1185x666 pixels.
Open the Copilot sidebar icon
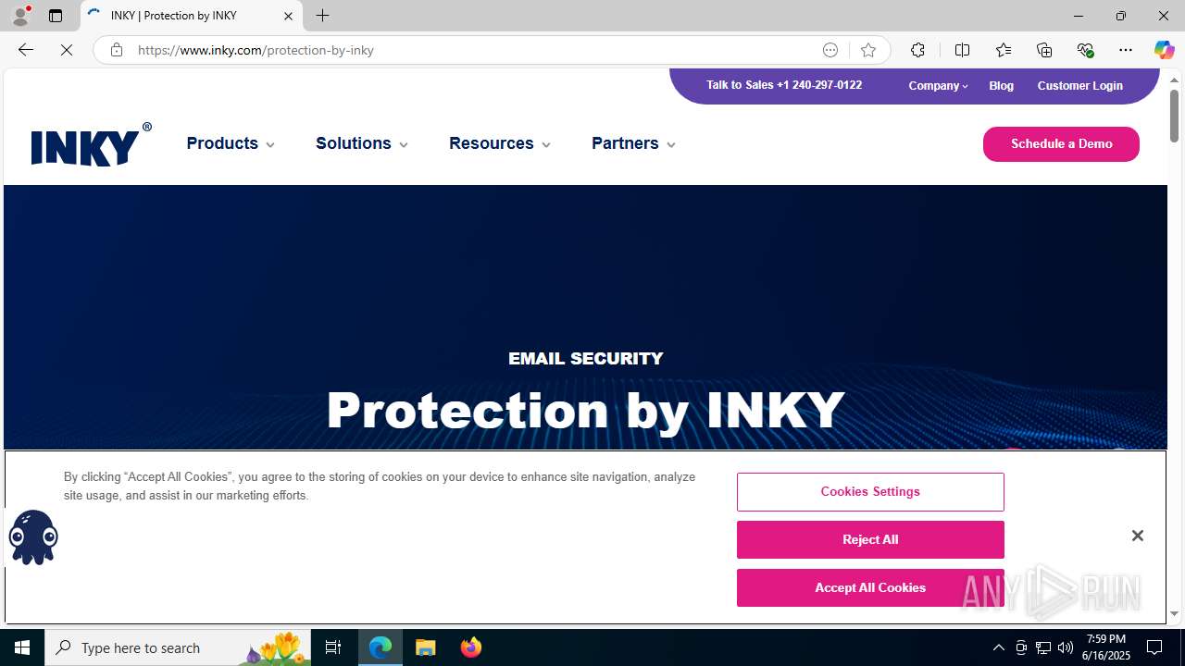(x=1164, y=50)
